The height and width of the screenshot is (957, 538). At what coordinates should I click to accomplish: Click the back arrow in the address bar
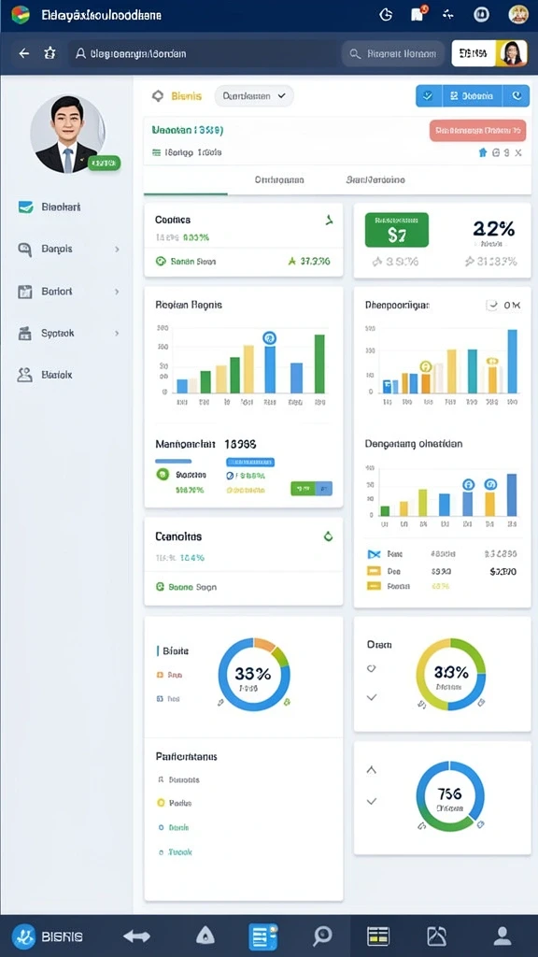click(x=23, y=53)
